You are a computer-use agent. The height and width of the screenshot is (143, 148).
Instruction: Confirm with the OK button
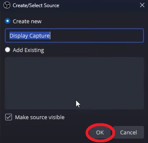(100, 133)
